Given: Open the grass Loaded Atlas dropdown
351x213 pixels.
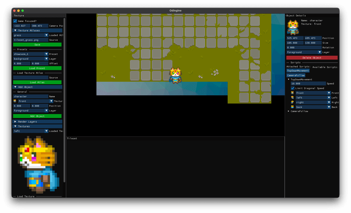Looking at the screenshot, I should point(31,35).
